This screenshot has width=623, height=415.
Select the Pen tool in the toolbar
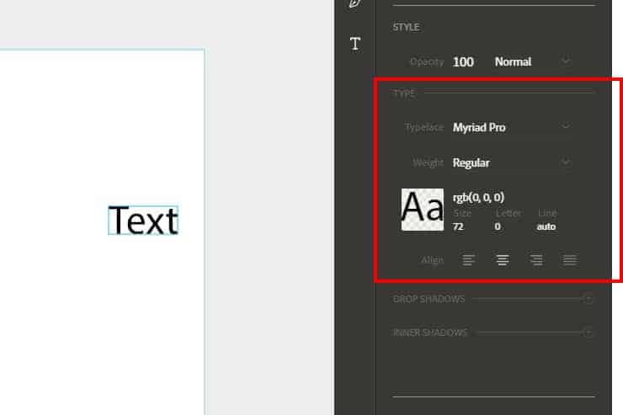pyautogui.click(x=355, y=3)
